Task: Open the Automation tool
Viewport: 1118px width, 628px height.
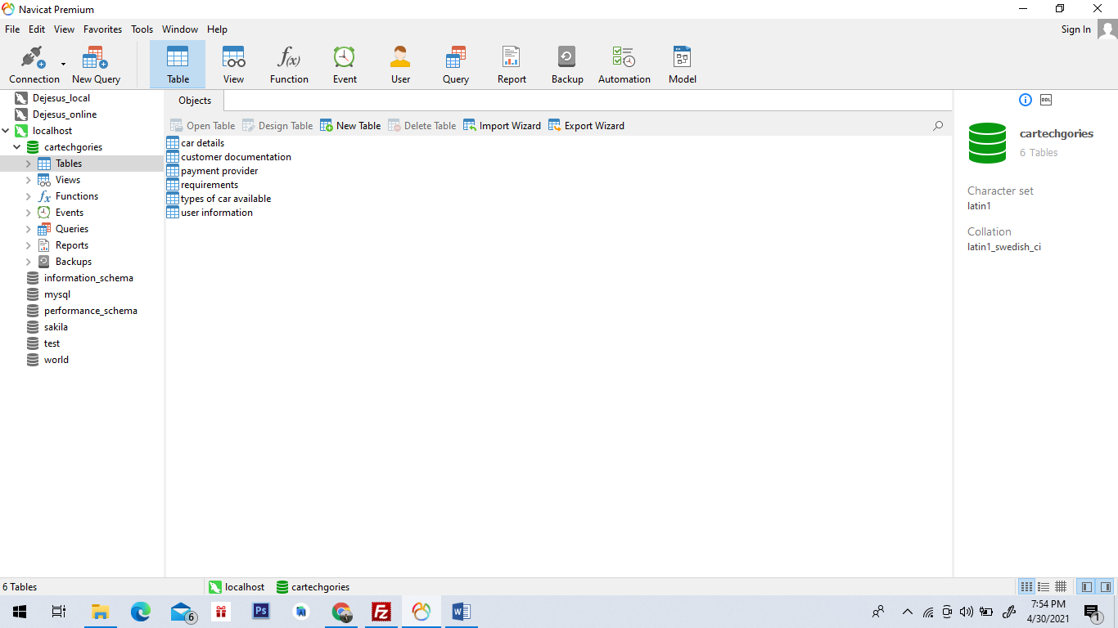Action: coord(624,65)
